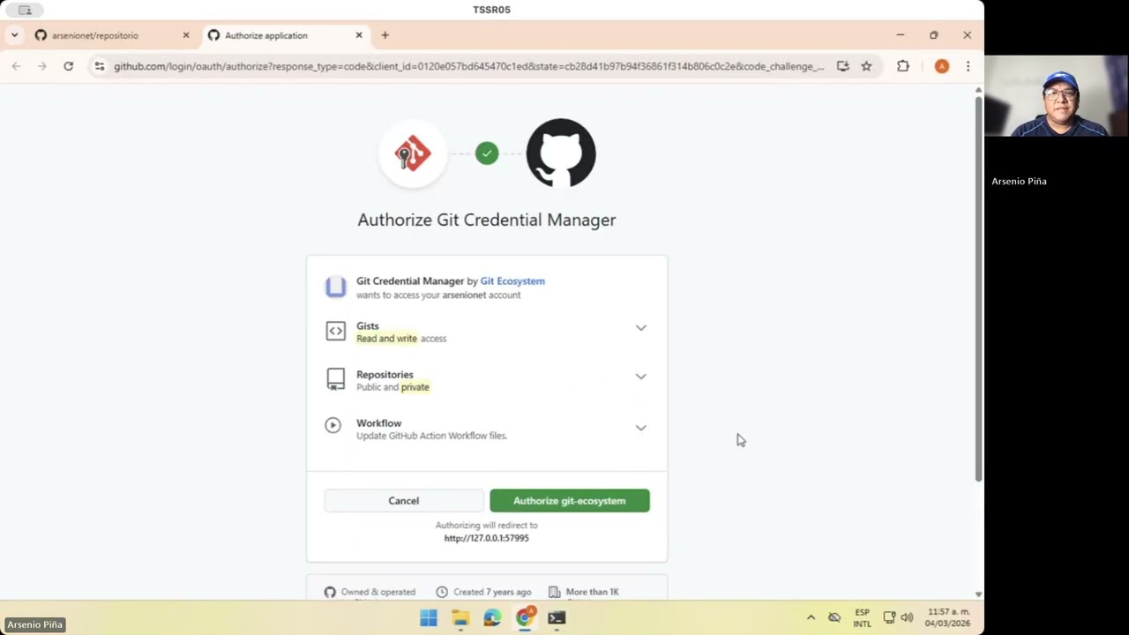Click the "Public and private" text

(393, 387)
